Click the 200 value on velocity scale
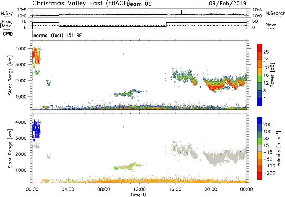285x197 pixels. tap(268, 124)
